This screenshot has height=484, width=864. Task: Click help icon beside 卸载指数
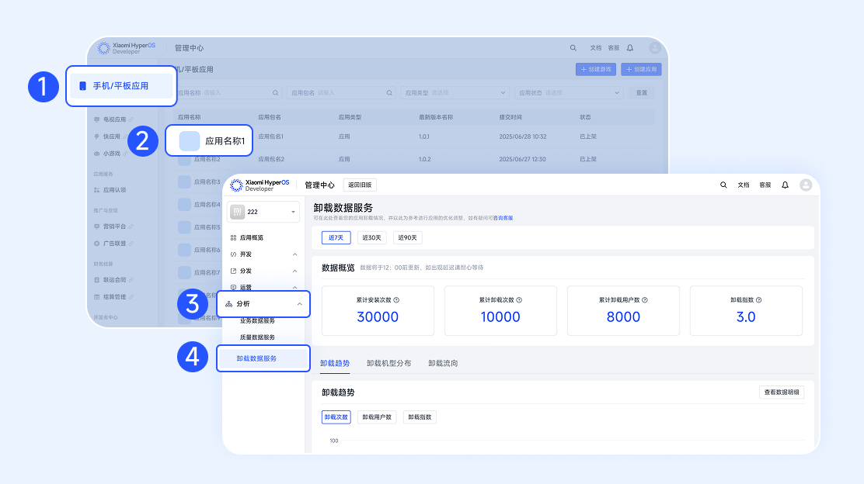point(759,300)
